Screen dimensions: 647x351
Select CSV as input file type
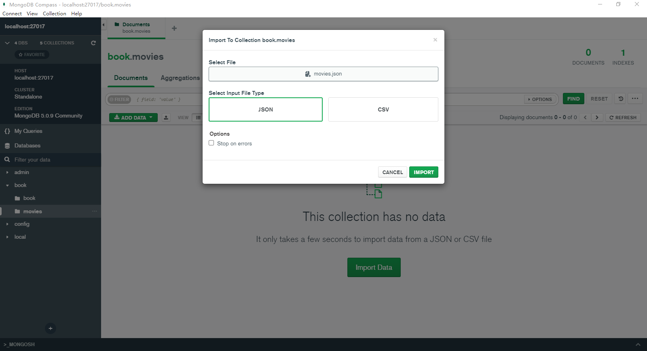[x=383, y=109]
